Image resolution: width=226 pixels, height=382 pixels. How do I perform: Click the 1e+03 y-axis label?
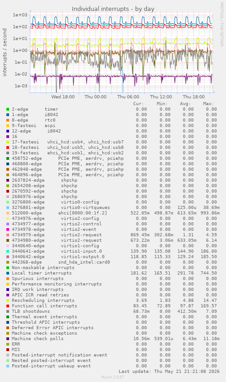point(20,15)
